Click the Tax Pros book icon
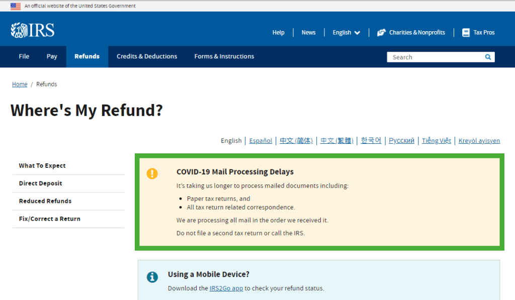The image size is (515, 300). pyautogui.click(x=466, y=33)
